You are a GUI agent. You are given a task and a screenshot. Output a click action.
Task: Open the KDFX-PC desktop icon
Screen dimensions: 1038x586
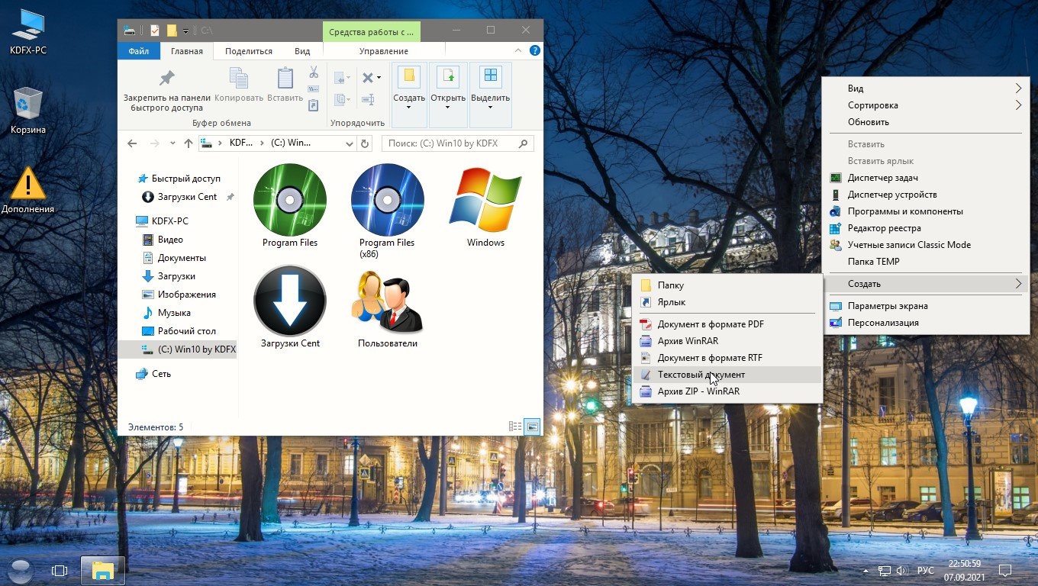(27, 34)
